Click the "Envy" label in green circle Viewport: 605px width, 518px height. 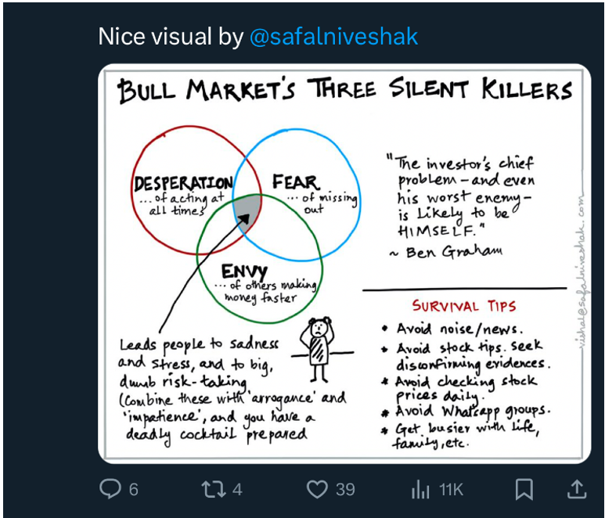click(x=244, y=271)
